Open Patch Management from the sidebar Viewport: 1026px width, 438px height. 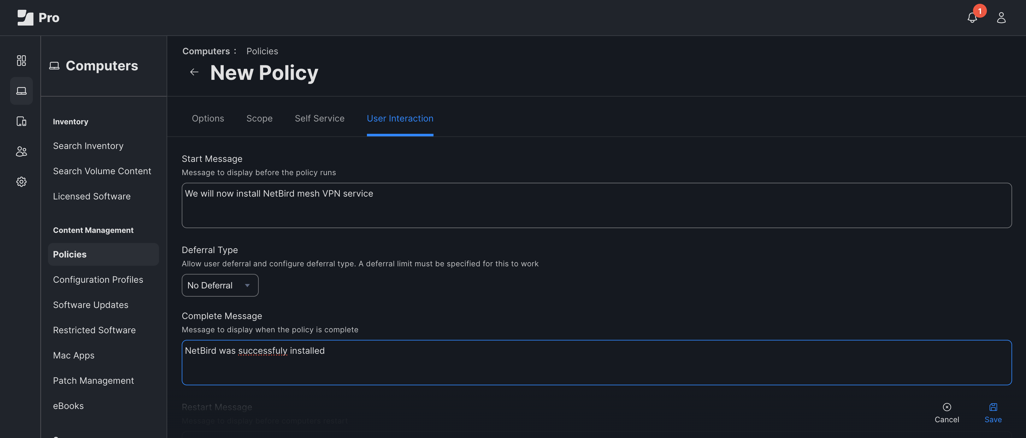point(93,380)
